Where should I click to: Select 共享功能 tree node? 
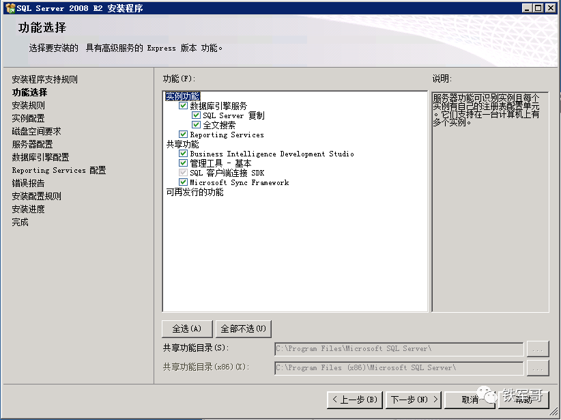(x=183, y=145)
